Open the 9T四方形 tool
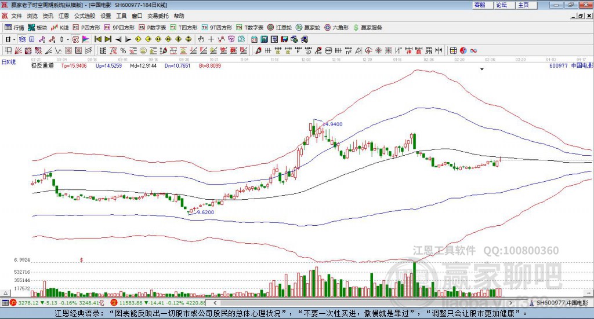 pos(217,28)
